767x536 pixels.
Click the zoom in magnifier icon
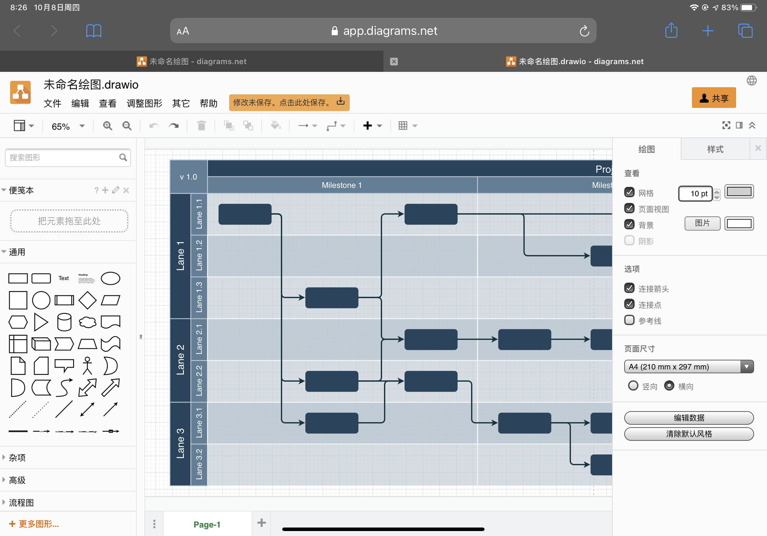[107, 126]
